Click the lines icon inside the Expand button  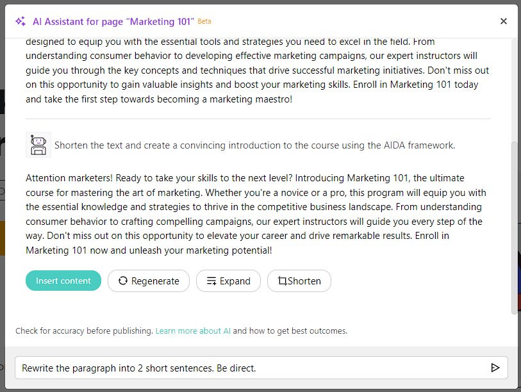coord(211,281)
